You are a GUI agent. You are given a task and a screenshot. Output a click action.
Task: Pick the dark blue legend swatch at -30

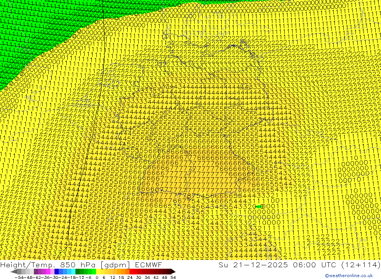point(56,271)
